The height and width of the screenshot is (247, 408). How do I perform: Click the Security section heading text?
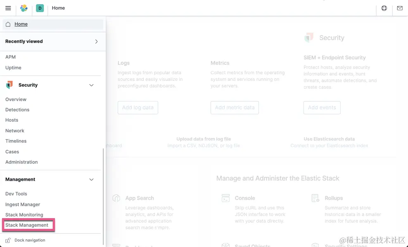pos(28,85)
